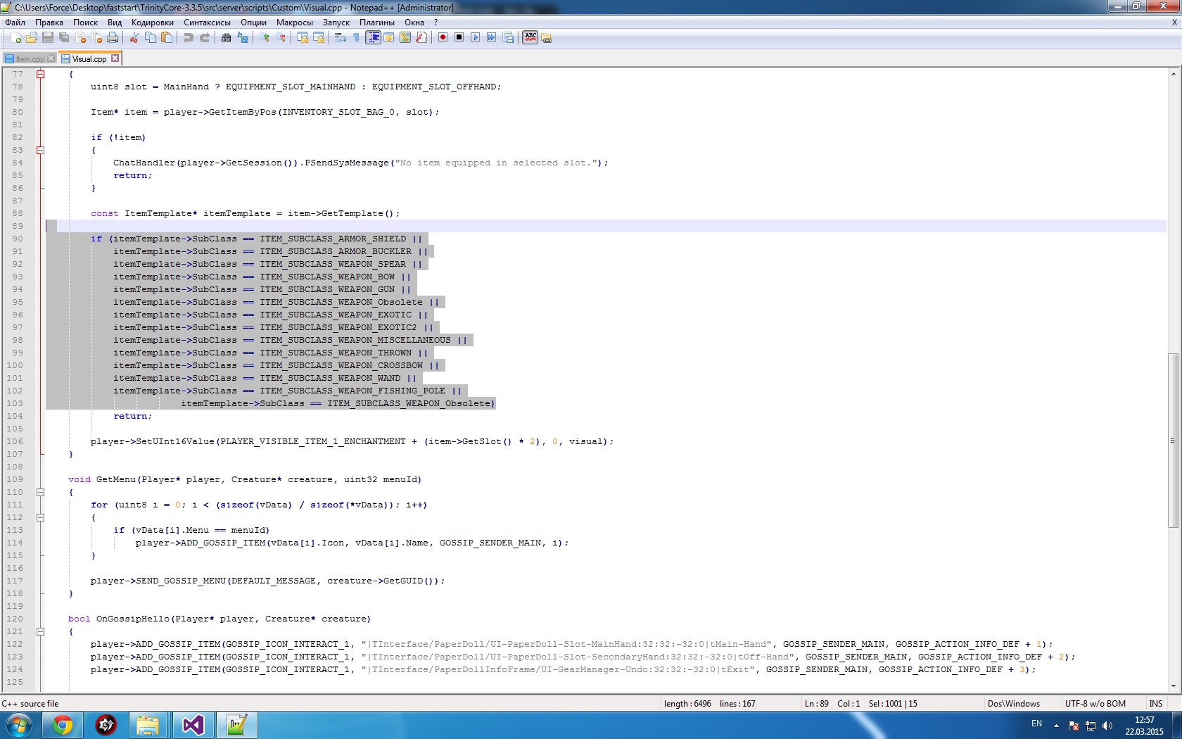
Task: Play back the recorded macro
Action: pos(475,38)
